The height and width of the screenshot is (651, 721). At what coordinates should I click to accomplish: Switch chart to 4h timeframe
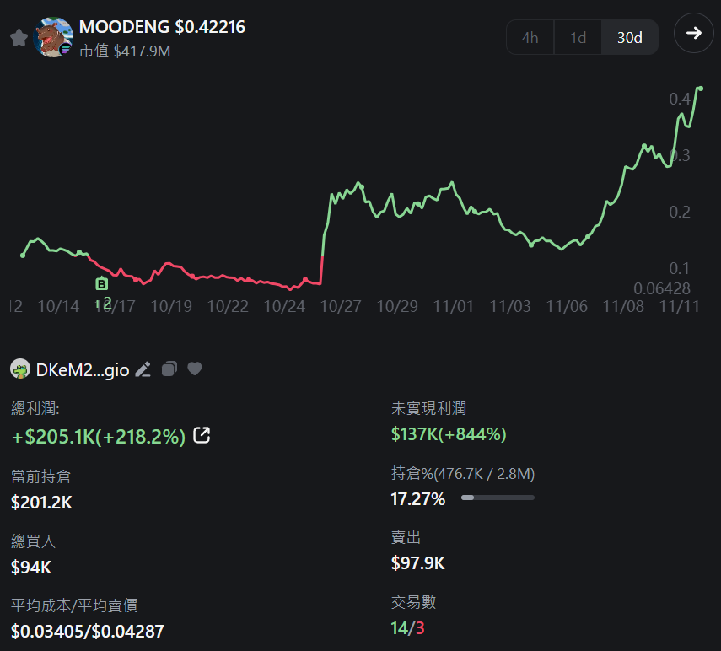point(530,37)
